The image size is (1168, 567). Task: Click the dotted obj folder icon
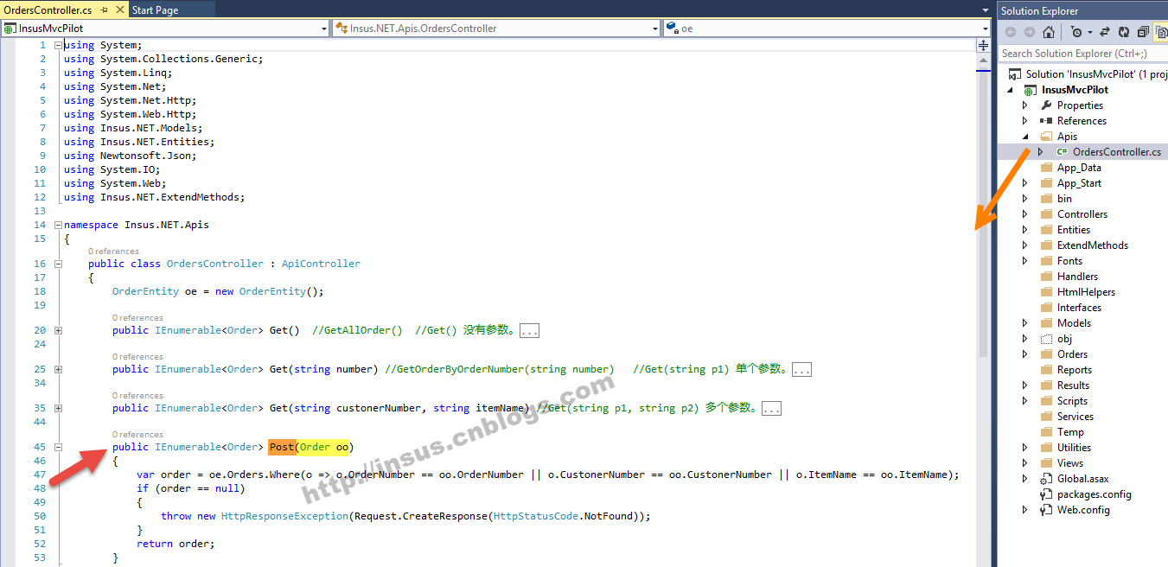tap(1046, 339)
